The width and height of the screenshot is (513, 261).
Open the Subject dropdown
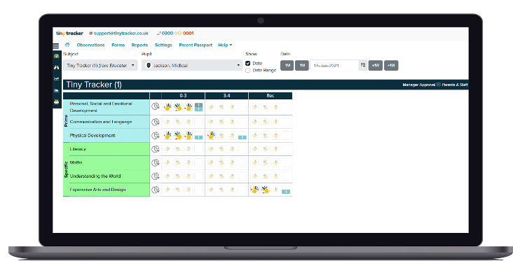[100, 65]
